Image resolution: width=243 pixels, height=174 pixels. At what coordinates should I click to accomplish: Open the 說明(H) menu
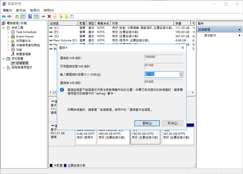click(49, 10)
